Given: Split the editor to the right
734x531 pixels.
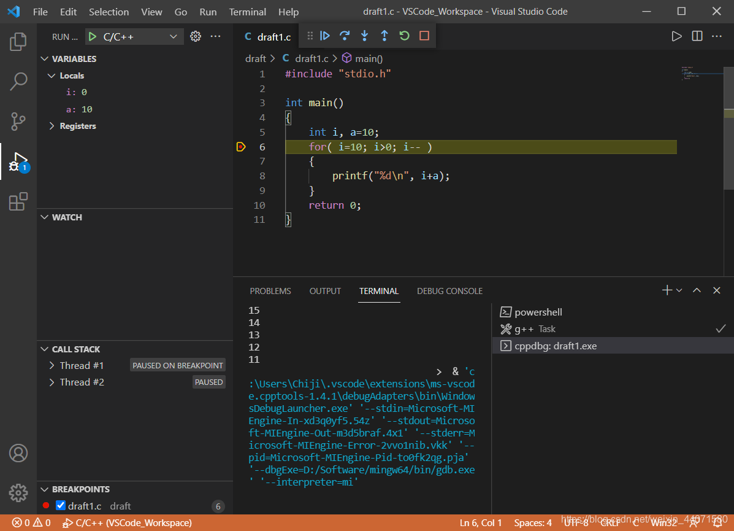Looking at the screenshot, I should click(x=697, y=36).
